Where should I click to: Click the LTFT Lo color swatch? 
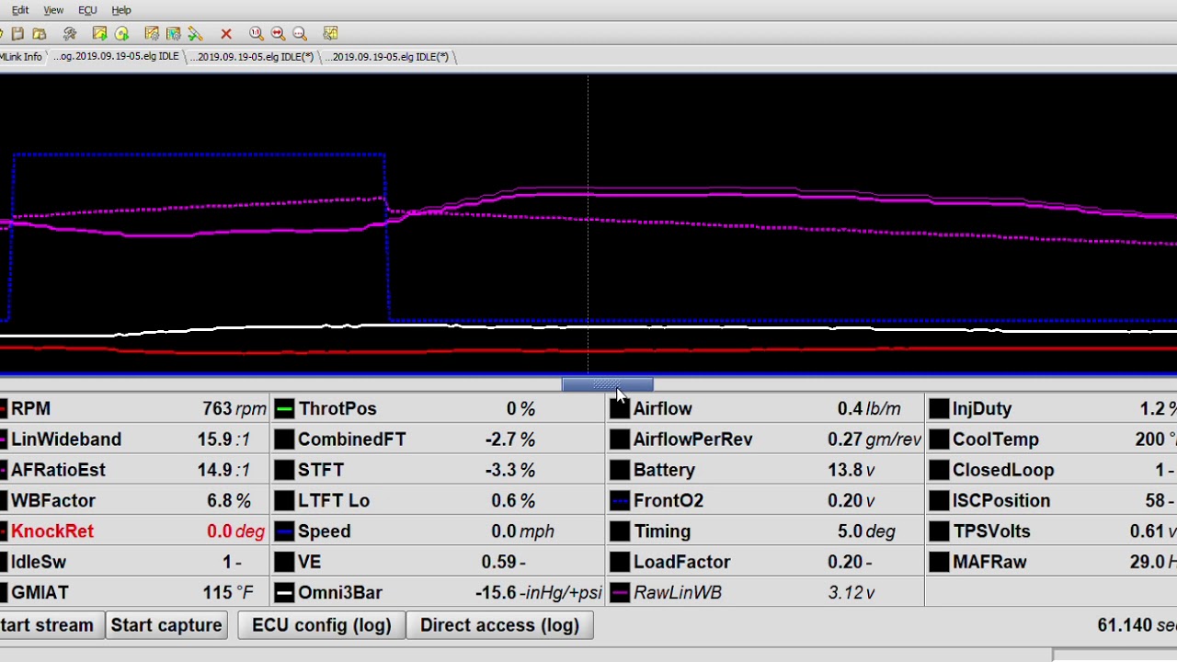pyautogui.click(x=284, y=501)
